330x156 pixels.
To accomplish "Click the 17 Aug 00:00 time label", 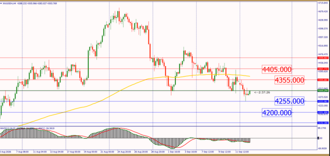I will tap(73, 151).
